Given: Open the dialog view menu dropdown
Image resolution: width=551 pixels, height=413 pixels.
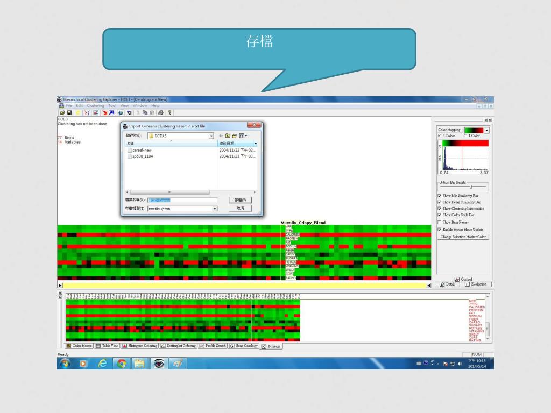Looking at the screenshot, I should (x=243, y=136).
